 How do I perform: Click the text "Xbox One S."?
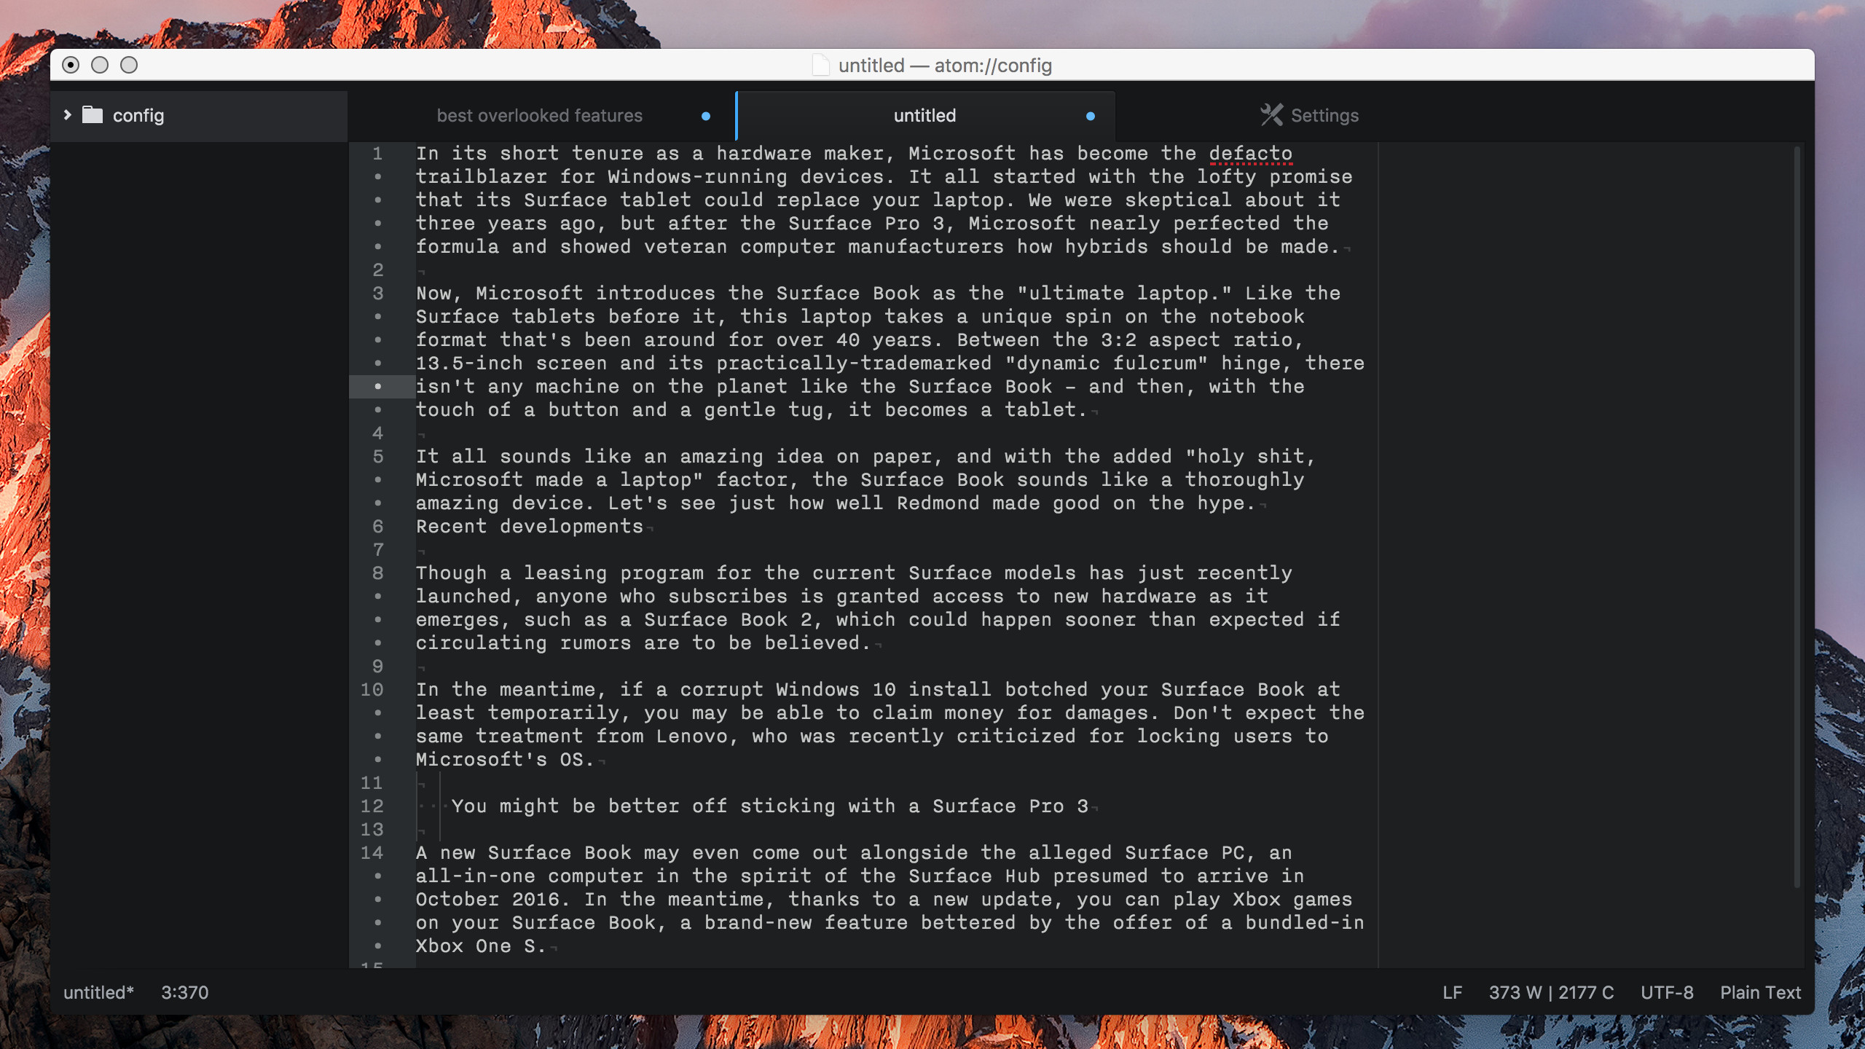(x=481, y=946)
